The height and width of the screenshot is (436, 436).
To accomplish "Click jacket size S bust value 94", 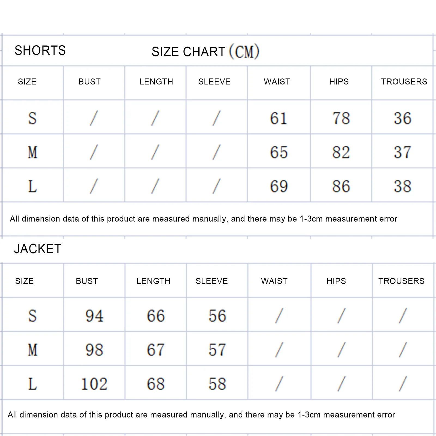I will tap(94, 316).
